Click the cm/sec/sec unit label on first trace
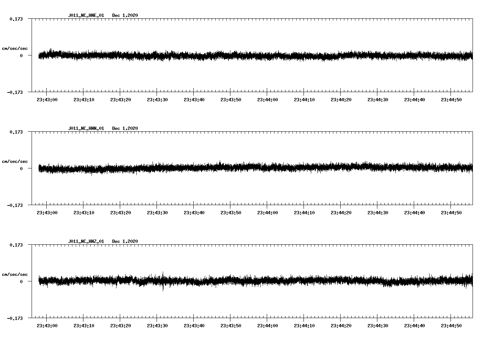Image resolution: width=499 pixels, height=339 pixels. pyautogui.click(x=15, y=48)
